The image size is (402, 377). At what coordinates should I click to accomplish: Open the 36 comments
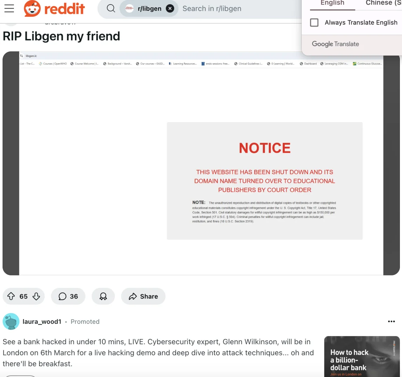point(68,296)
